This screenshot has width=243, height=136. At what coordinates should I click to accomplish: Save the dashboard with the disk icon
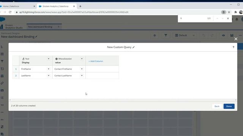coord(232,35)
